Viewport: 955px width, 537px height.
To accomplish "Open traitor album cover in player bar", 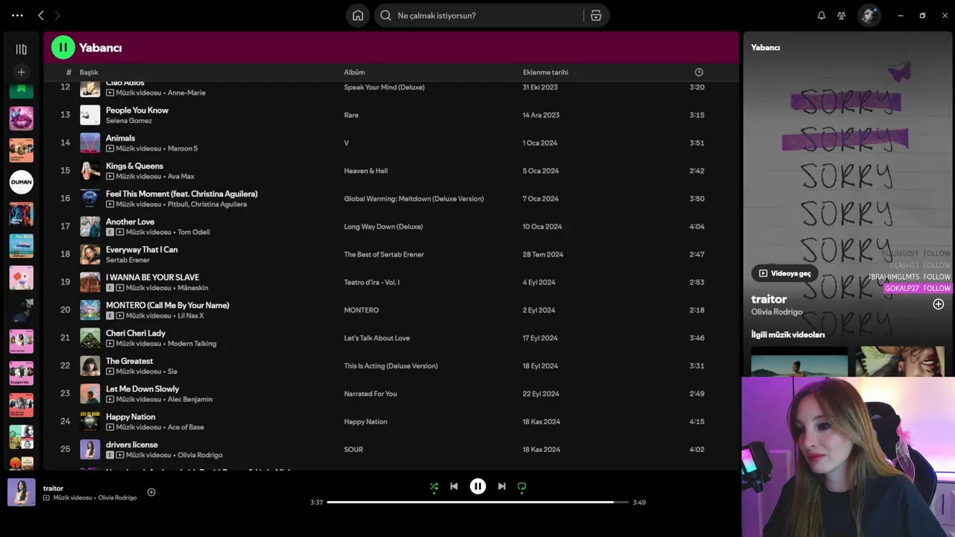I will 22,492.
